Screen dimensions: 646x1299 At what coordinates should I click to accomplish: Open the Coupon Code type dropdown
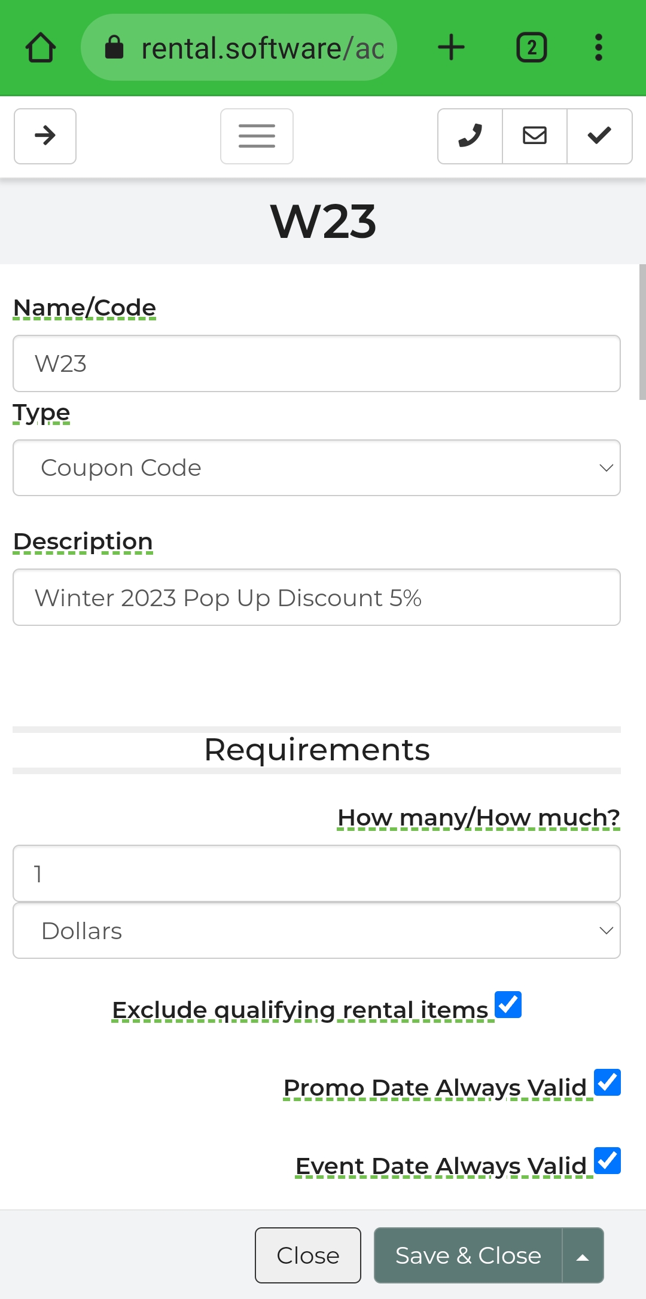(x=316, y=468)
